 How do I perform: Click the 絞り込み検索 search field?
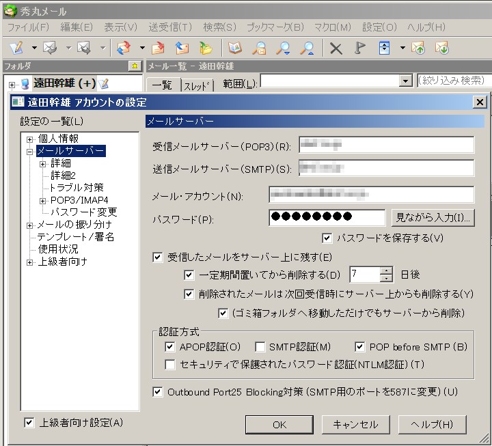click(454, 81)
